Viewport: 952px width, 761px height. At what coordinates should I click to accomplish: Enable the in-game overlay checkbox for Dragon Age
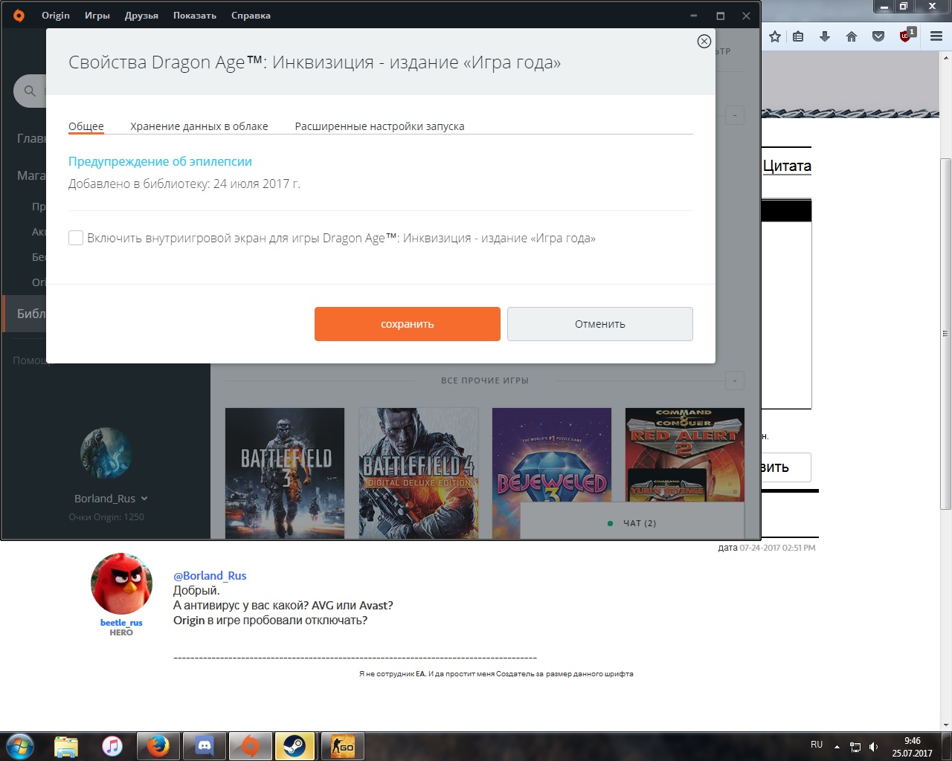[76, 238]
